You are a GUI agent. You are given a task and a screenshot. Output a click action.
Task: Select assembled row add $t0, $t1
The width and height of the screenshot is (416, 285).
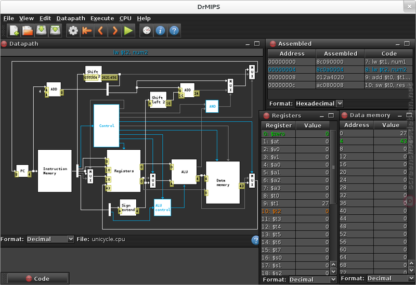point(340,77)
